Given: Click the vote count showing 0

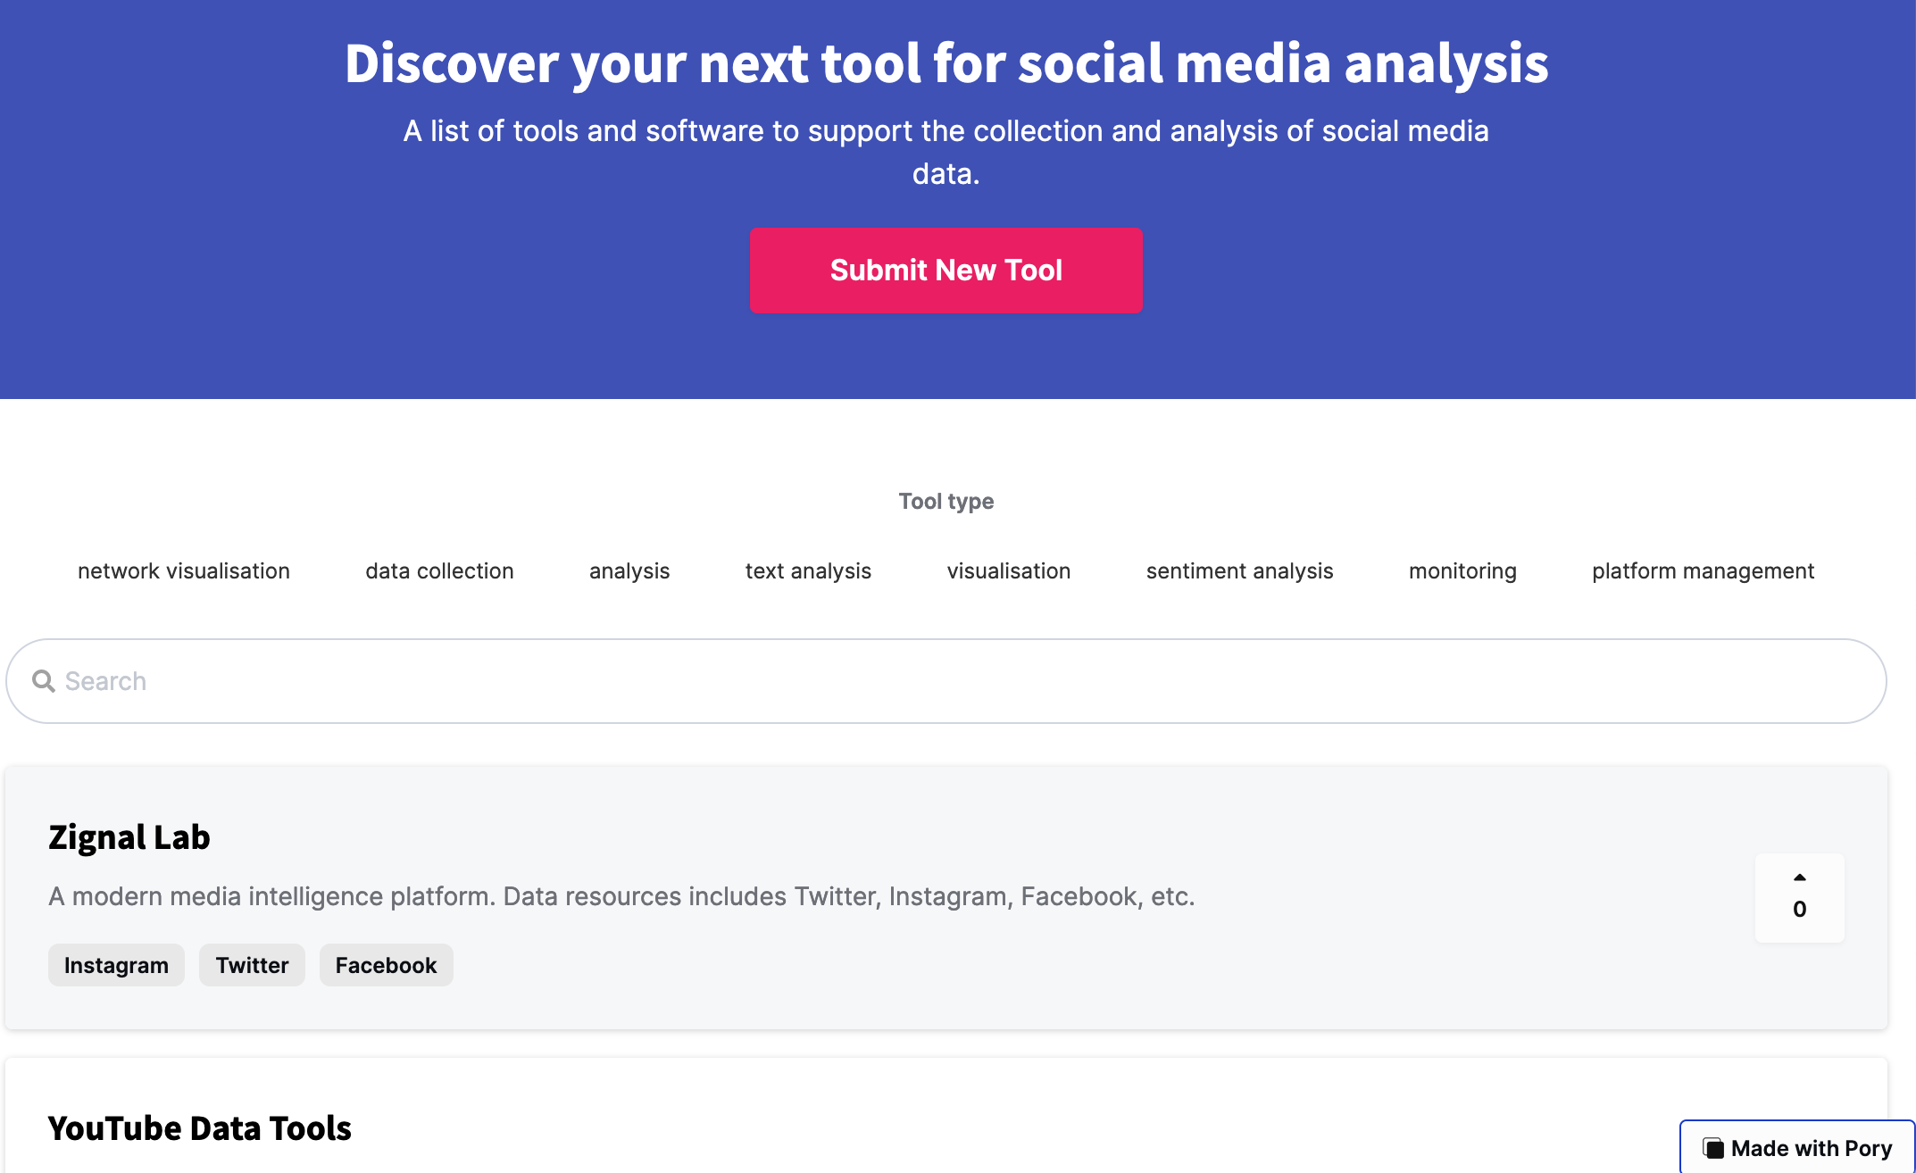Looking at the screenshot, I should tap(1798, 909).
